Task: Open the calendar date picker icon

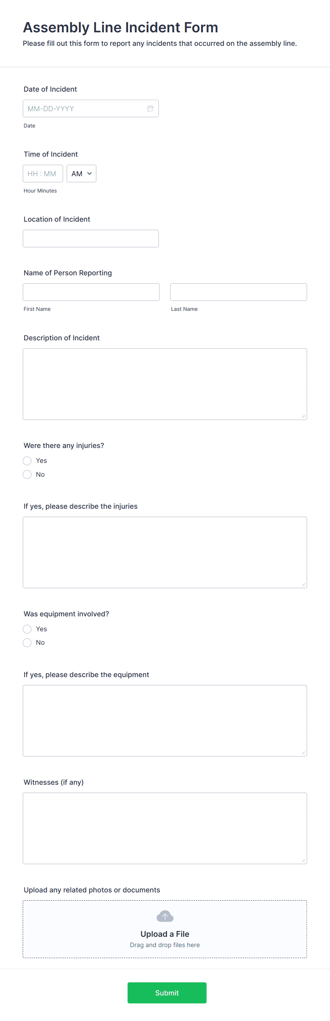Action: coord(150,108)
